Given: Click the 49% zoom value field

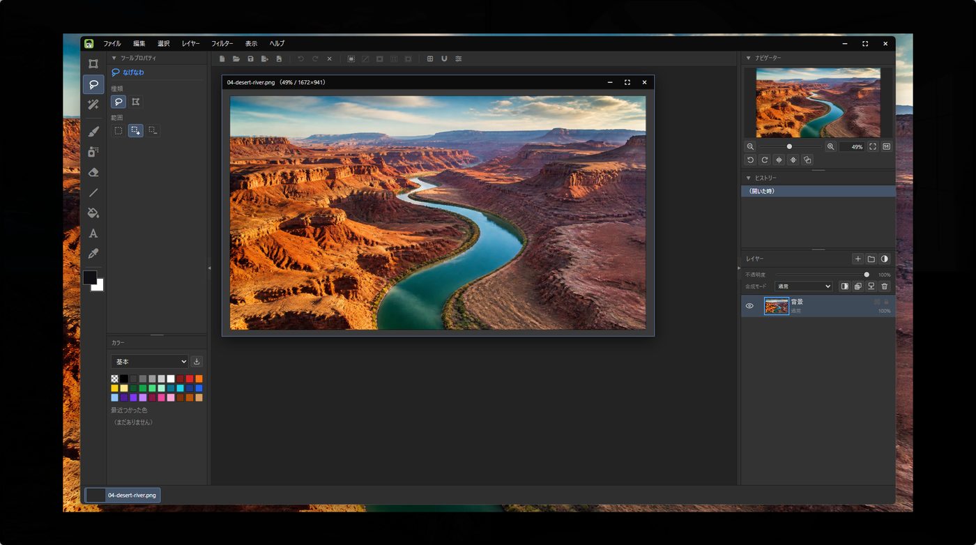Looking at the screenshot, I should [x=852, y=147].
